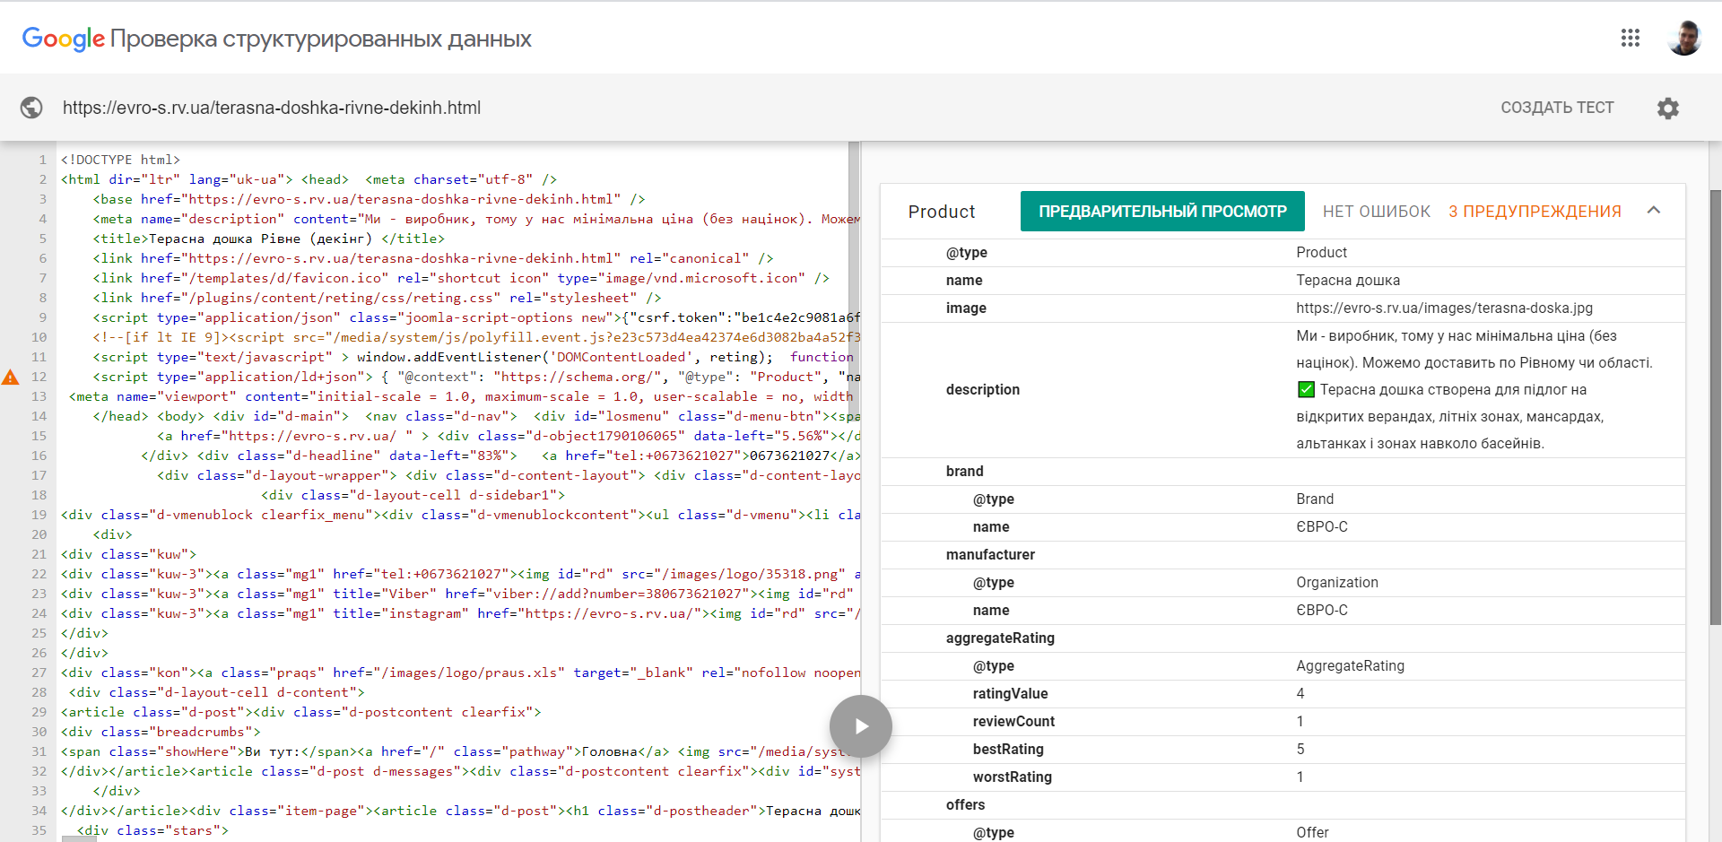Click СОЗДАТЬ ТЕСТ button
The width and height of the screenshot is (1722, 842).
tap(1557, 108)
